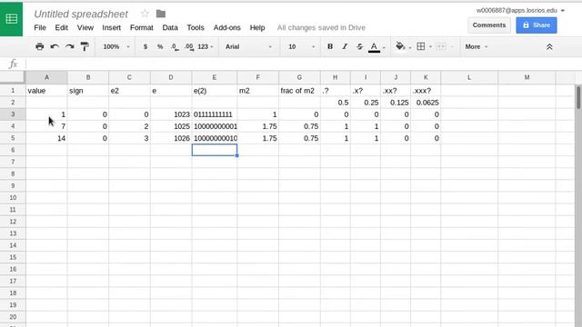The height and width of the screenshot is (327, 582).
Task: Select column E header
Action: 215,77
